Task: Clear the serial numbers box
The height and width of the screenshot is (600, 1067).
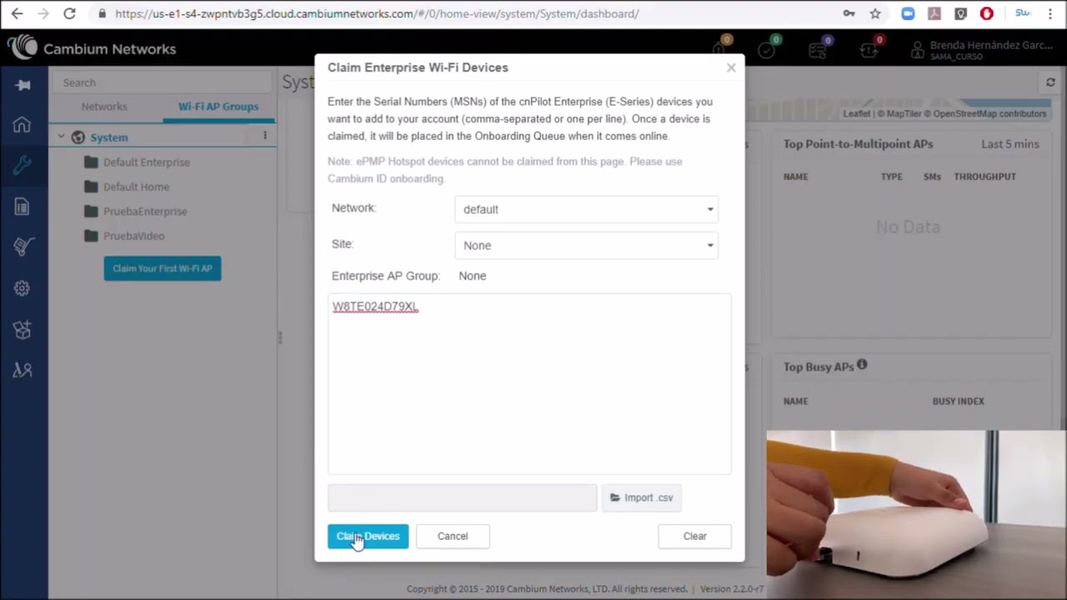Action: 694,536
